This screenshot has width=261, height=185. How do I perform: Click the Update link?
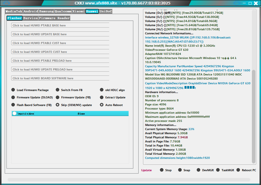(x=147, y=170)
